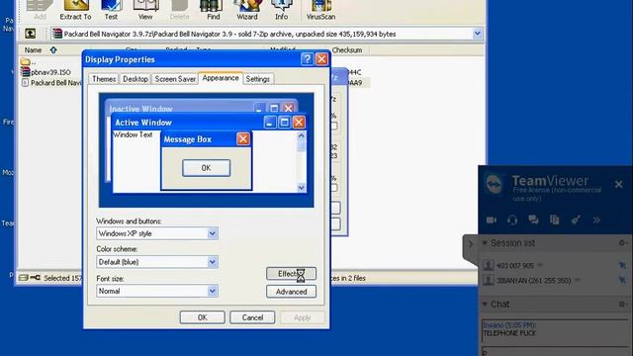Close session 403 007 905 icon
Viewport: 633px width, 356px height.
tap(622, 265)
